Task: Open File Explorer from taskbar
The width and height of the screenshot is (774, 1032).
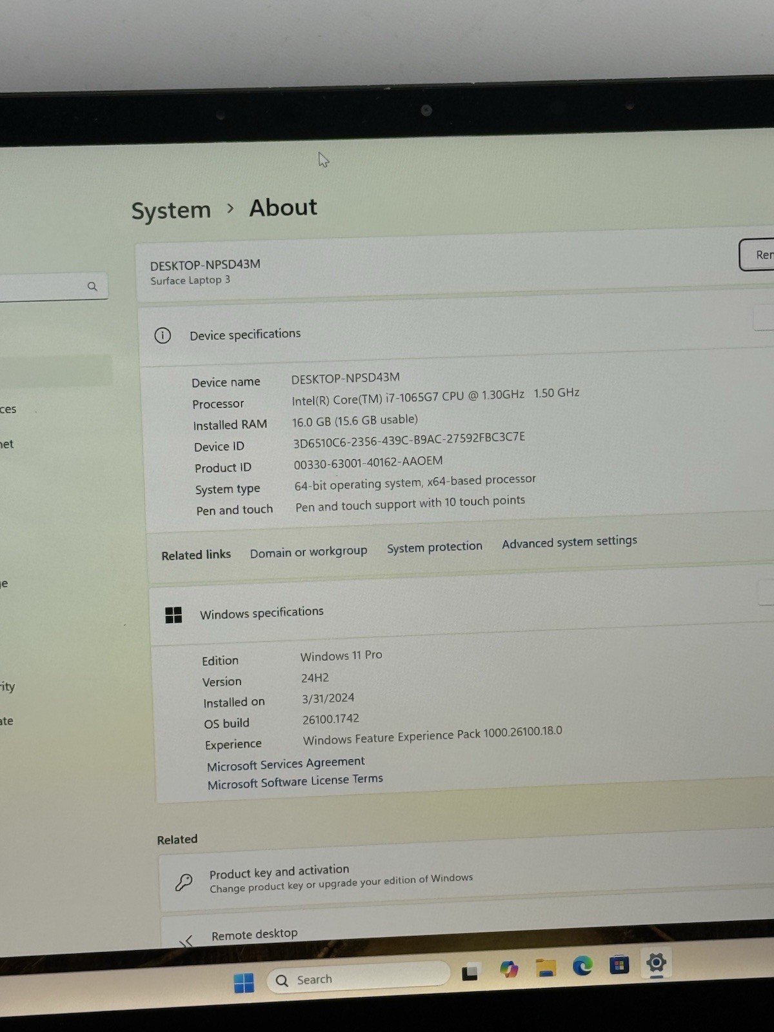Action: (x=546, y=967)
